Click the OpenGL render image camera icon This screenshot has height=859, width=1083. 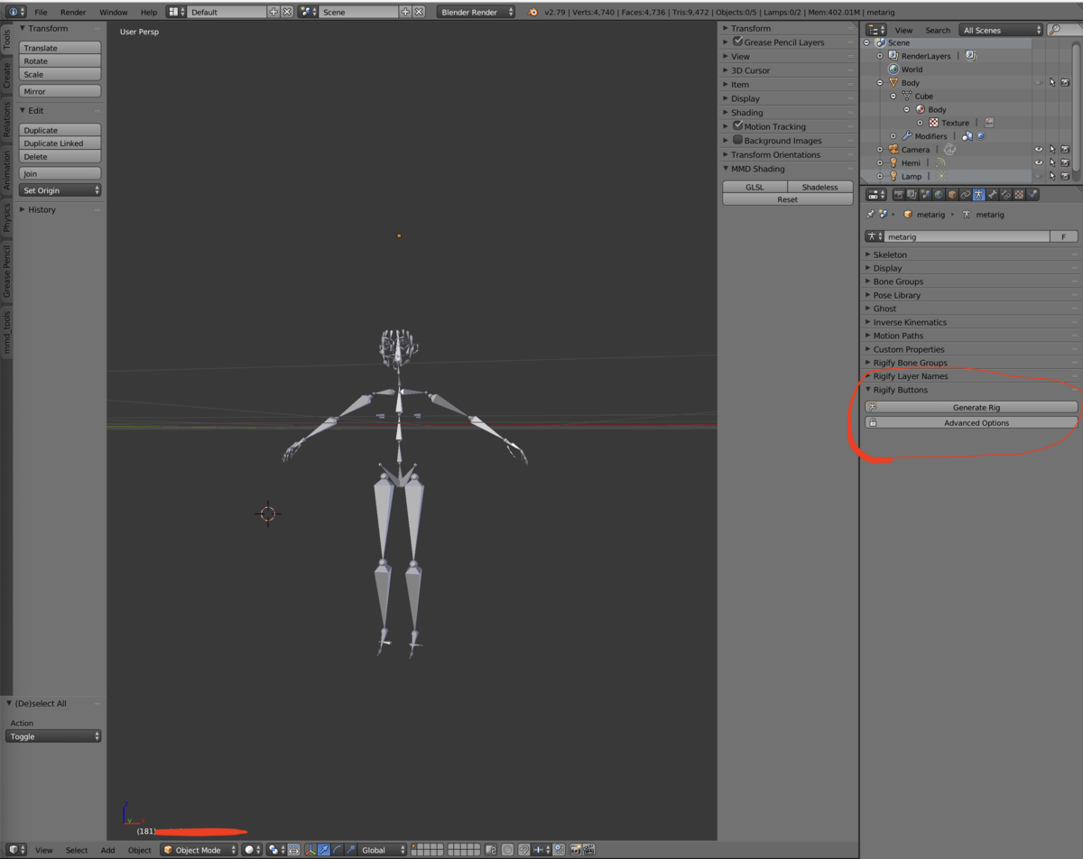(575, 850)
